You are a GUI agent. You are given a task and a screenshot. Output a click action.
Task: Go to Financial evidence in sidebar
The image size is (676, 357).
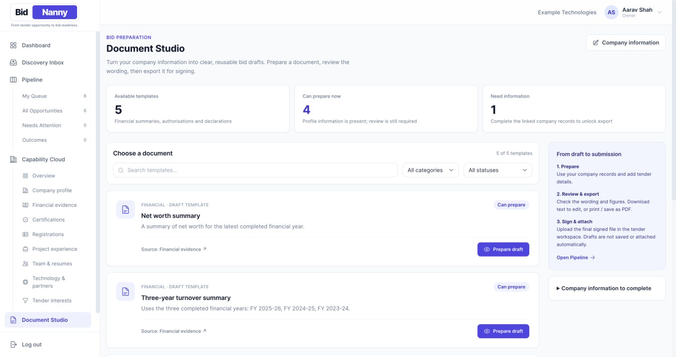tap(54, 205)
